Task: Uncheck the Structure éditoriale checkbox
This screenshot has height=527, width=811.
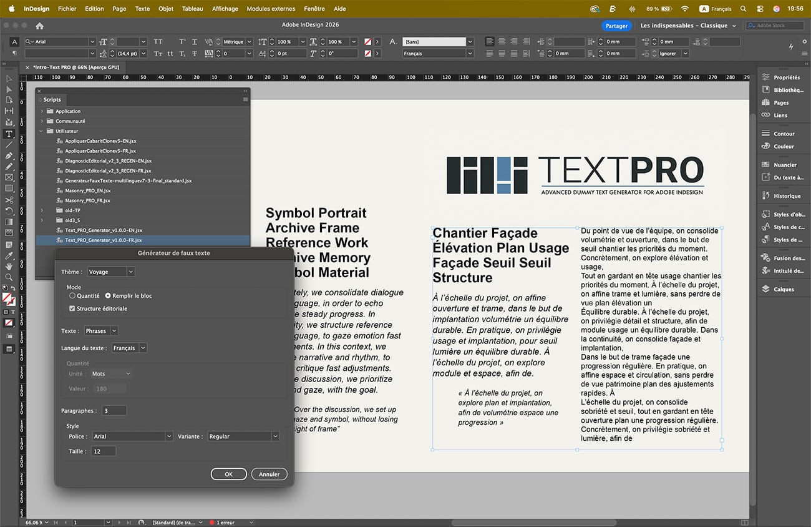Action: tap(72, 308)
